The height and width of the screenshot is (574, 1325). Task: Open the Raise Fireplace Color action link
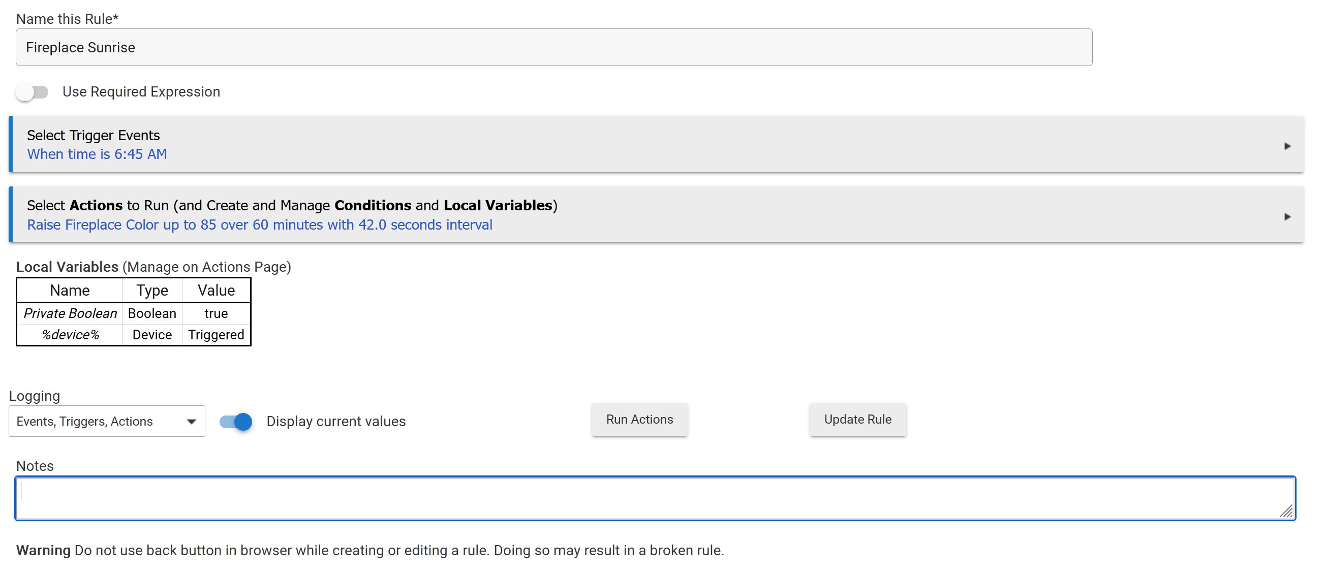tap(259, 225)
